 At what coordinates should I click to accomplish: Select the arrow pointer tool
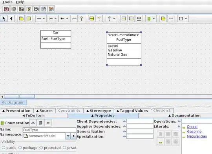[x=4, y=18]
